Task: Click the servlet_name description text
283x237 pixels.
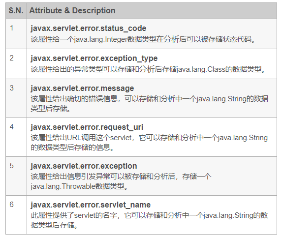Action: coord(149,220)
